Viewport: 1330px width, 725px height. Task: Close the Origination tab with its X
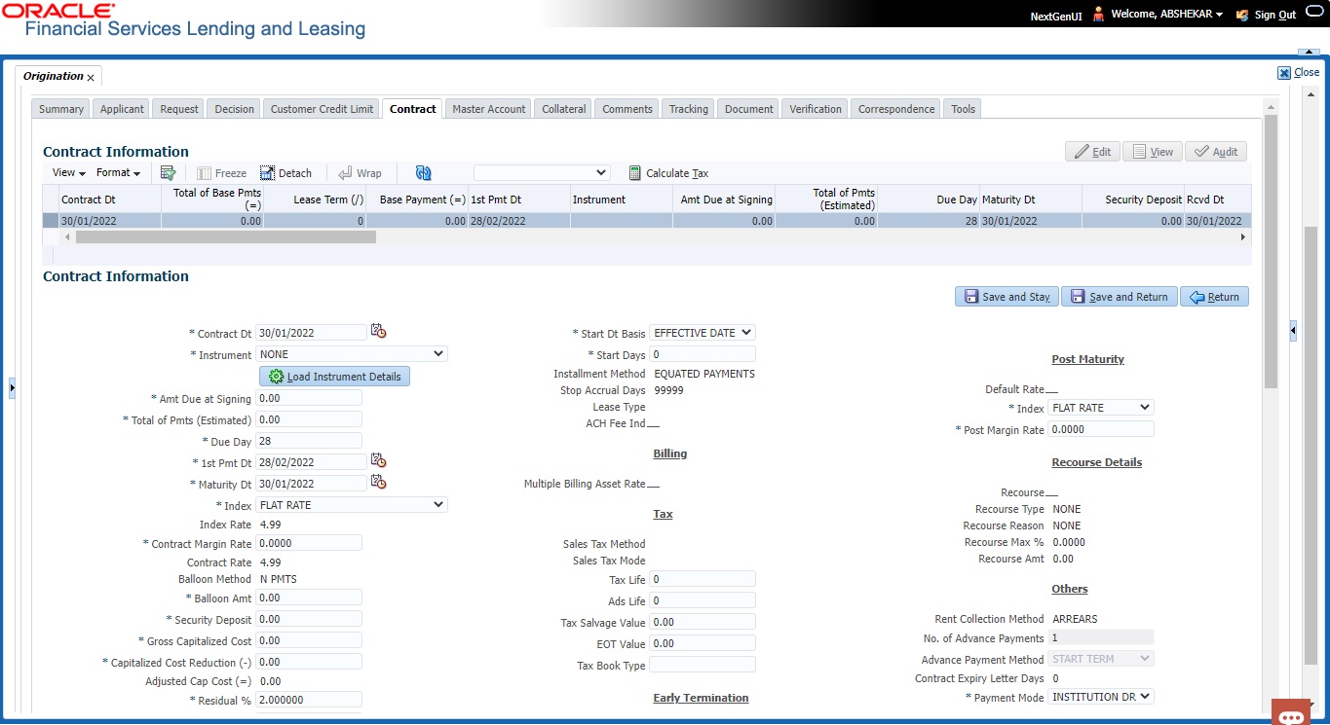pos(91,77)
